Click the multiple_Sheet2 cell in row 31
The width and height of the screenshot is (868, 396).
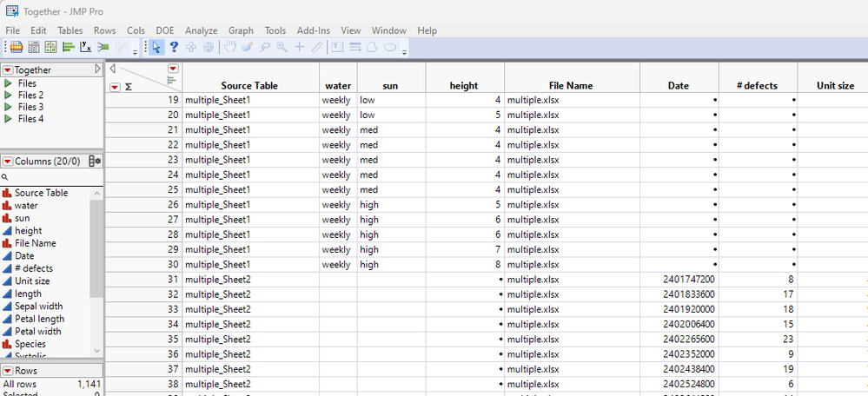[x=250, y=280]
